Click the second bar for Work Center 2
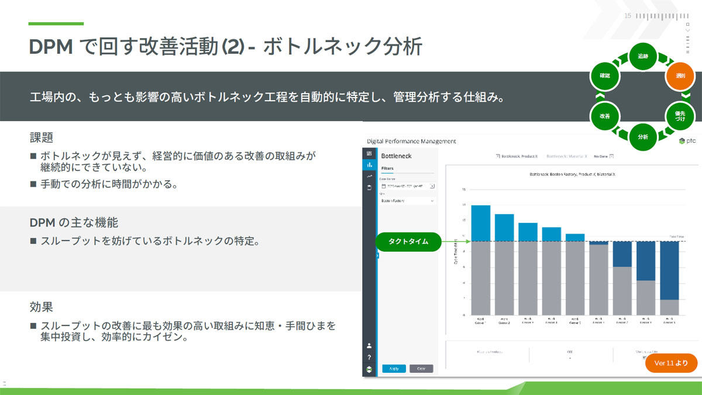702x395 pixels. (504, 265)
